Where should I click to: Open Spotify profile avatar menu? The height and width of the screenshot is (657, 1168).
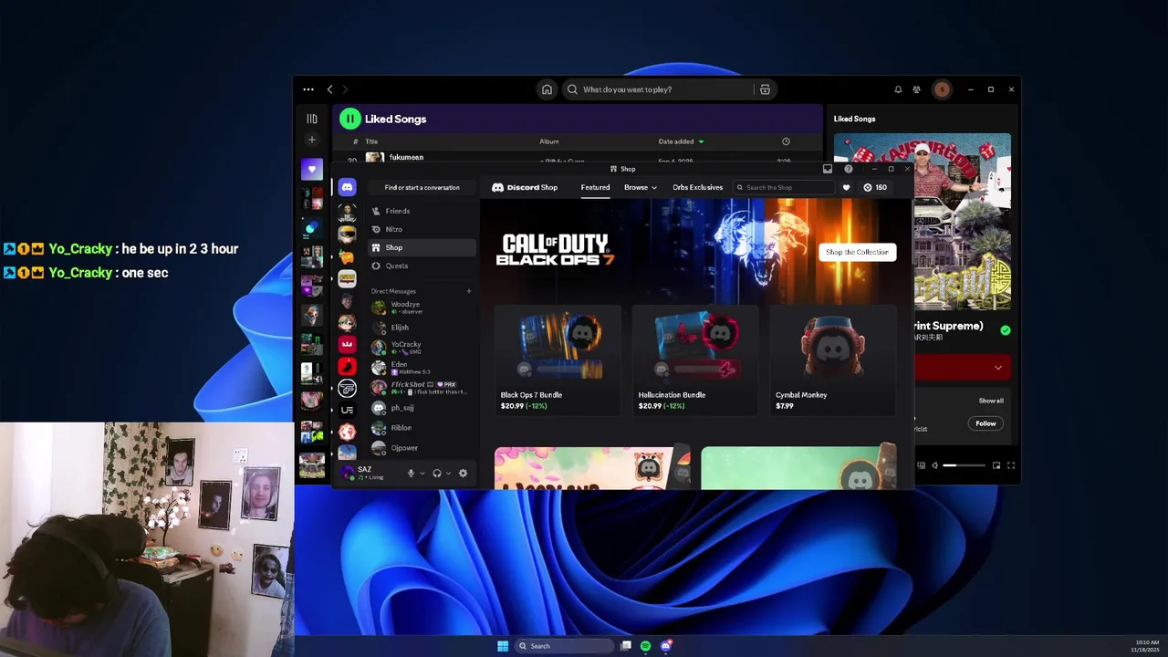[x=942, y=89]
